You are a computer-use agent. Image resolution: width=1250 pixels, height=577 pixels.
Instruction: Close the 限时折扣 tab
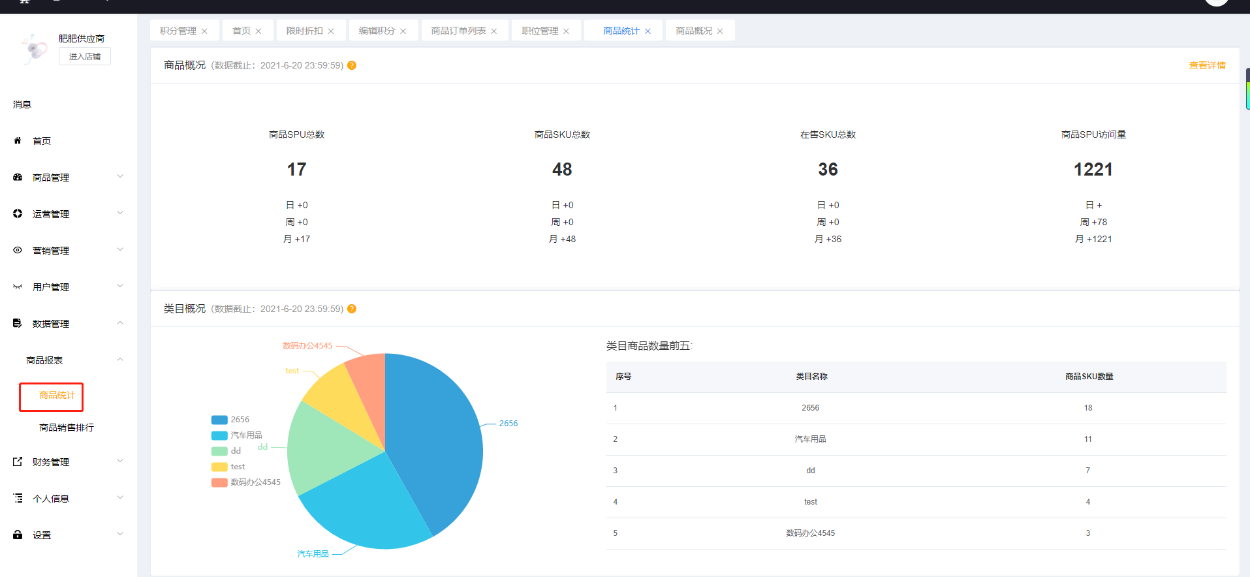[x=331, y=31]
